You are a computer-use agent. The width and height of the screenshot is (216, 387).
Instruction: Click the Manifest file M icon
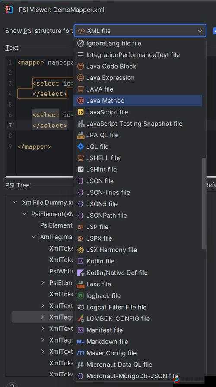click(x=81, y=330)
